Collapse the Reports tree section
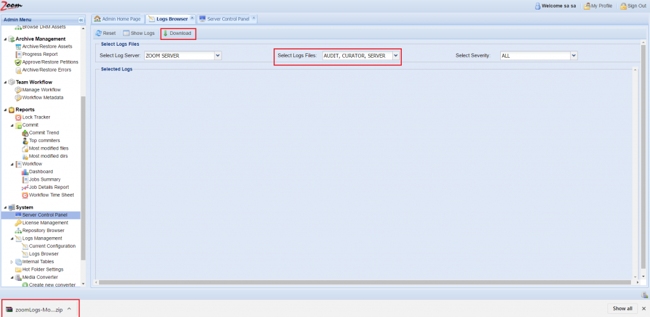650x317 pixels. [6, 110]
